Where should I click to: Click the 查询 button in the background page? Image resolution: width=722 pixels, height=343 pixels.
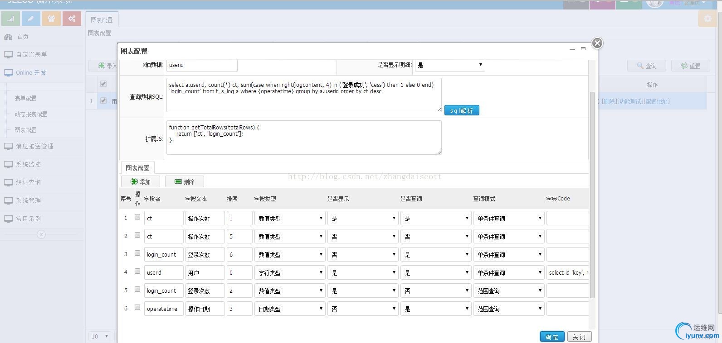click(647, 66)
